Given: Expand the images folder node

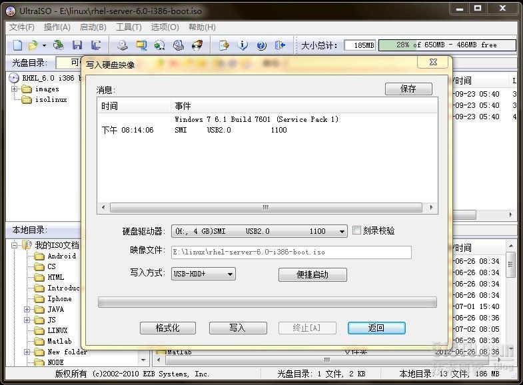Looking at the screenshot, I should (14, 89).
